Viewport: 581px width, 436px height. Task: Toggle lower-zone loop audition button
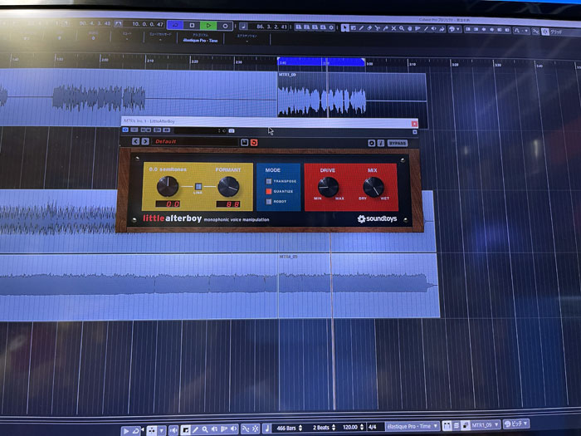click(135, 431)
